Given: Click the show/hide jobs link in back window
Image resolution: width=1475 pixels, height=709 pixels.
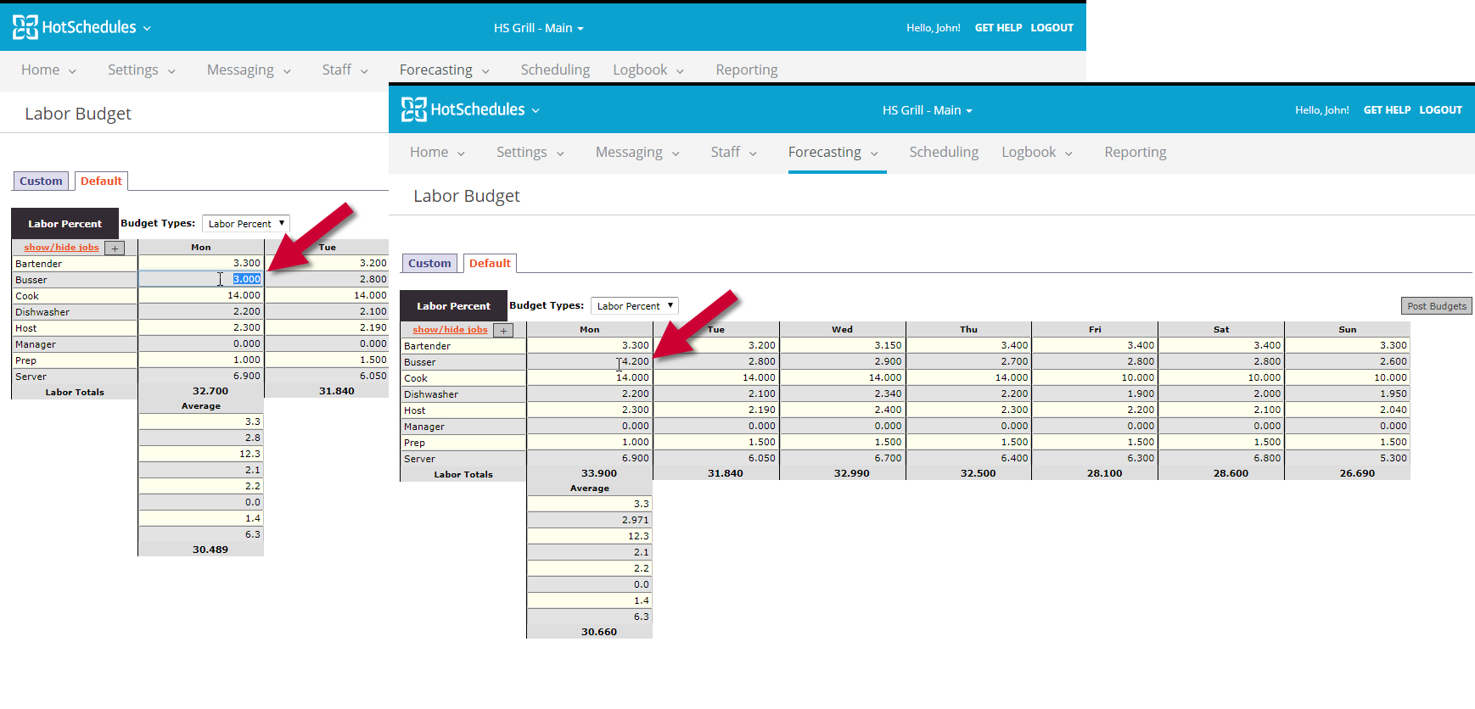Looking at the screenshot, I should click(61, 248).
